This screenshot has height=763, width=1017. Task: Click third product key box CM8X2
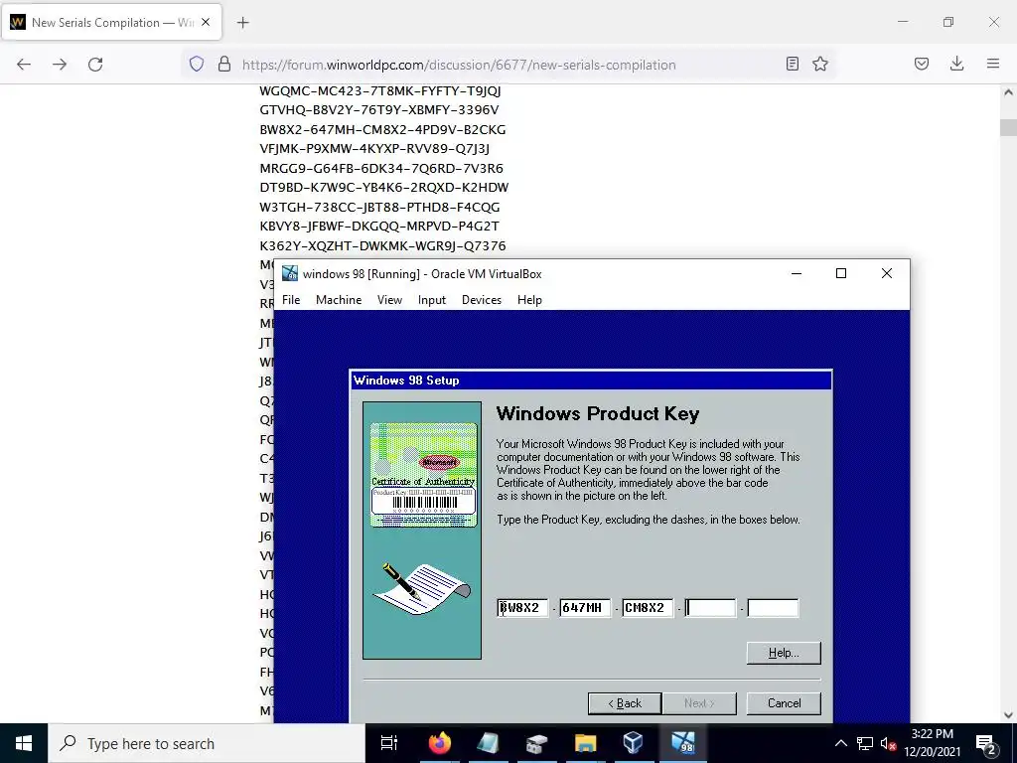[x=648, y=608]
